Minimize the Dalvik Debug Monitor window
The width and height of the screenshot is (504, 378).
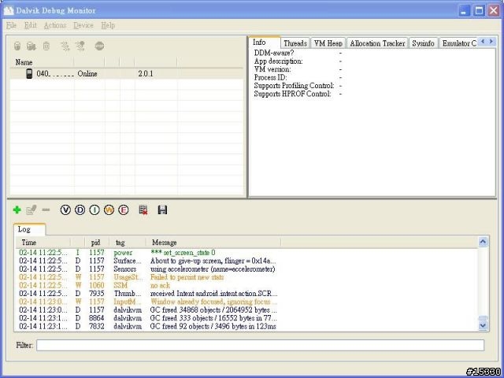464,10
